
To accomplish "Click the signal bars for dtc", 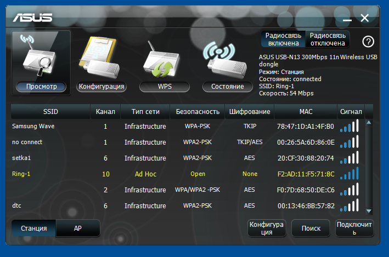I will 349,205.
